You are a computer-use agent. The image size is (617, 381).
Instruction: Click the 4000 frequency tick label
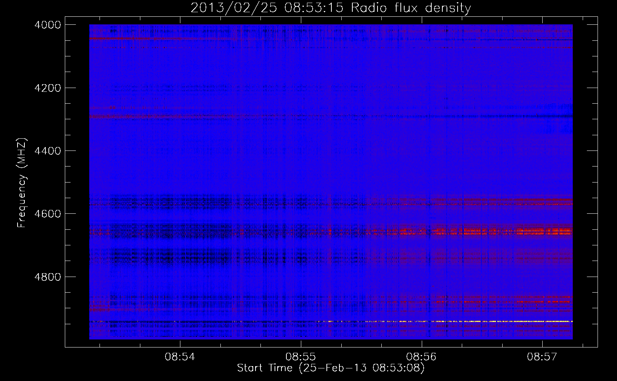point(48,25)
